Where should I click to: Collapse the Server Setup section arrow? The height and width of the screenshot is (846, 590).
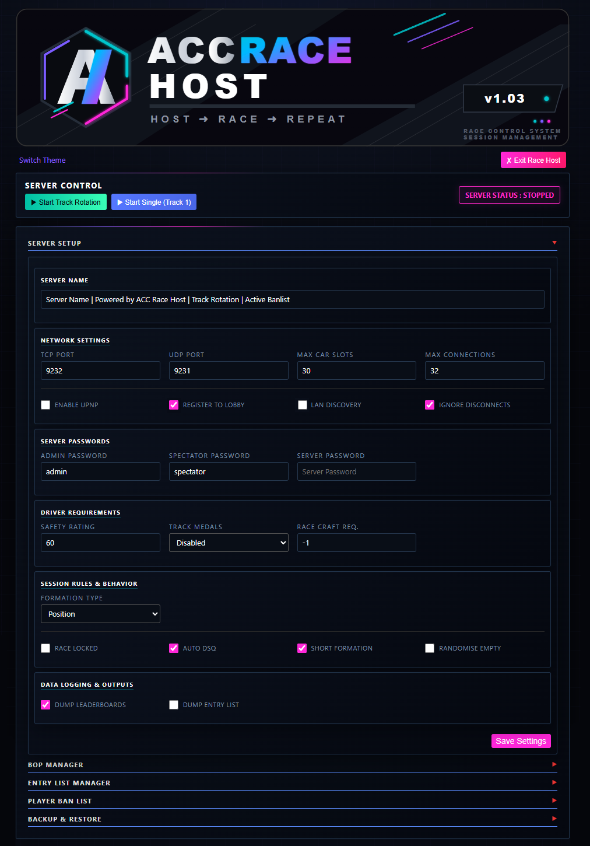point(554,243)
